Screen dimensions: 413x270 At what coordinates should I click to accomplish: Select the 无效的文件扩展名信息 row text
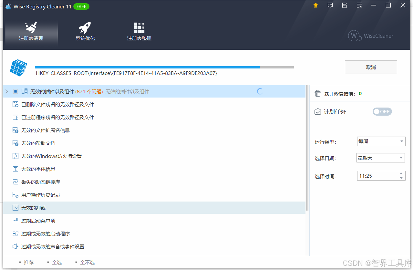(46, 130)
